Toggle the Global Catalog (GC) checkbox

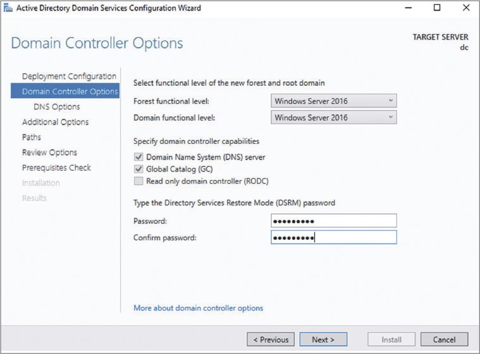click(138, 169)
